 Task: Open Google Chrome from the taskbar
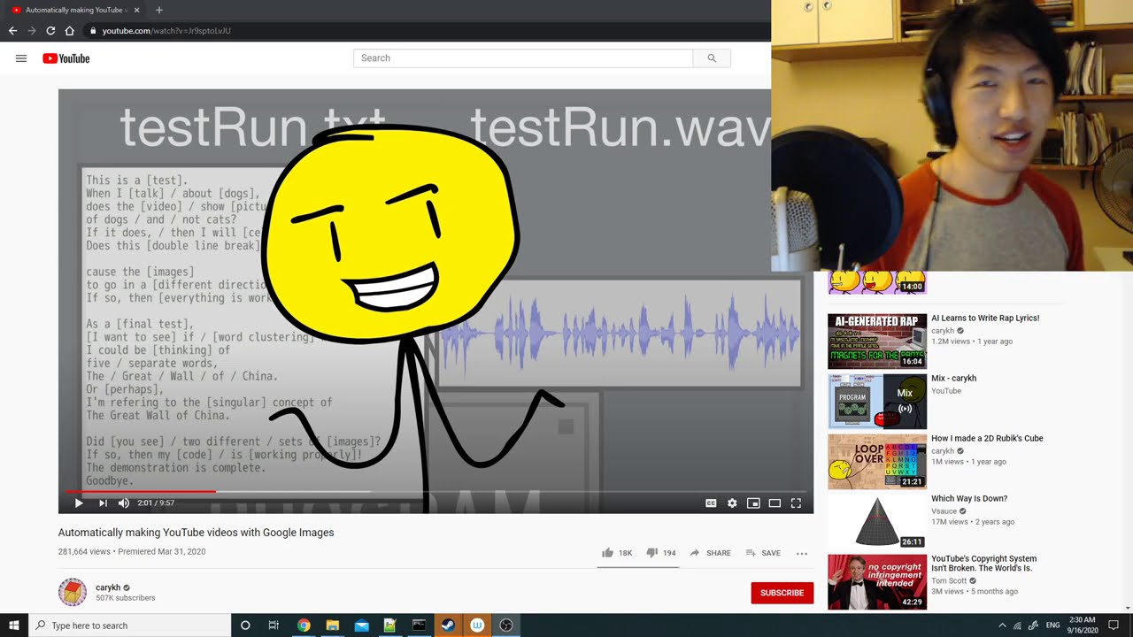pyautogui.click(x=304, y=625)
